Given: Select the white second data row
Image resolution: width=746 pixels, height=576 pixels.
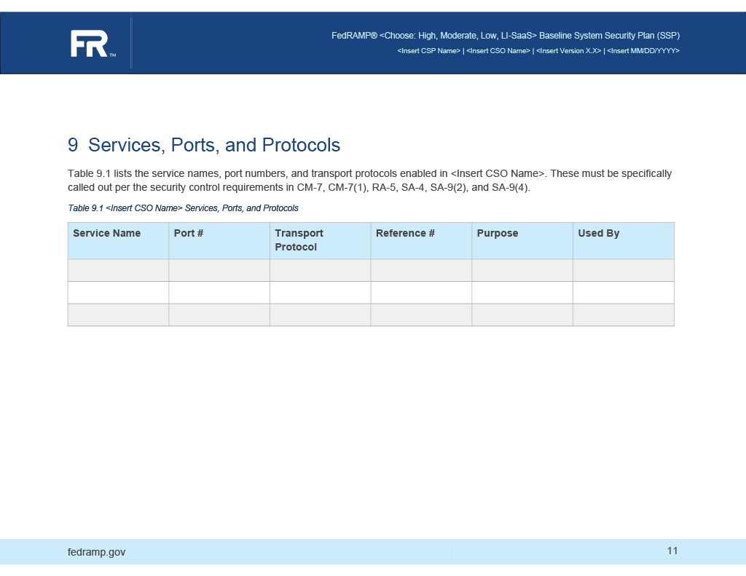Looking at the screenshot, I should coord(373,292).
